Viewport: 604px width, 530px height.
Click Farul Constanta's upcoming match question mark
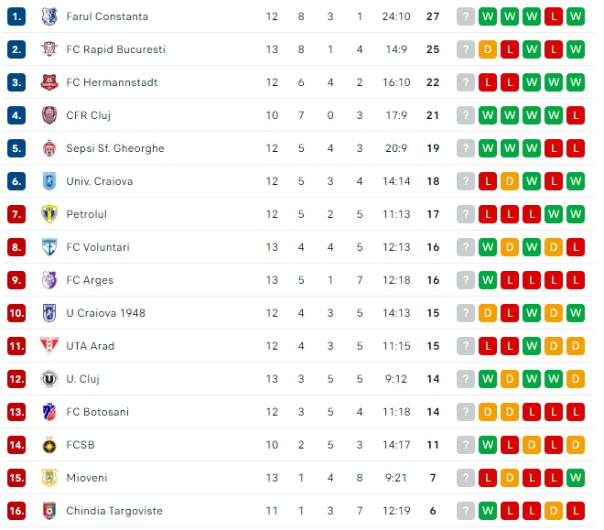pyautogui.click(x=466, y=16)
